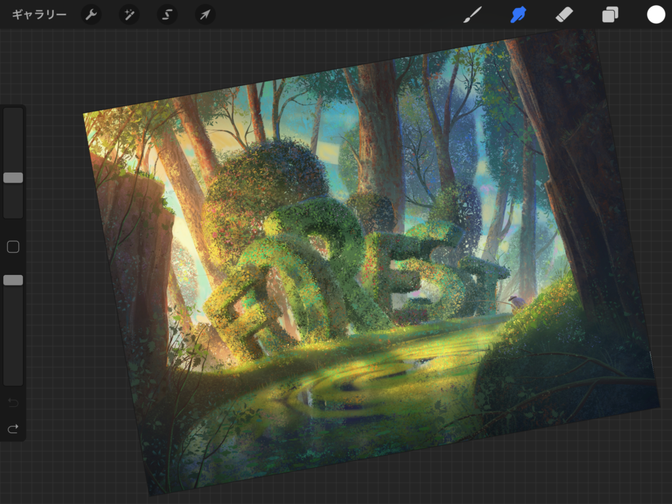Open the Gallery (ギャラリー) view

[39, 14]
